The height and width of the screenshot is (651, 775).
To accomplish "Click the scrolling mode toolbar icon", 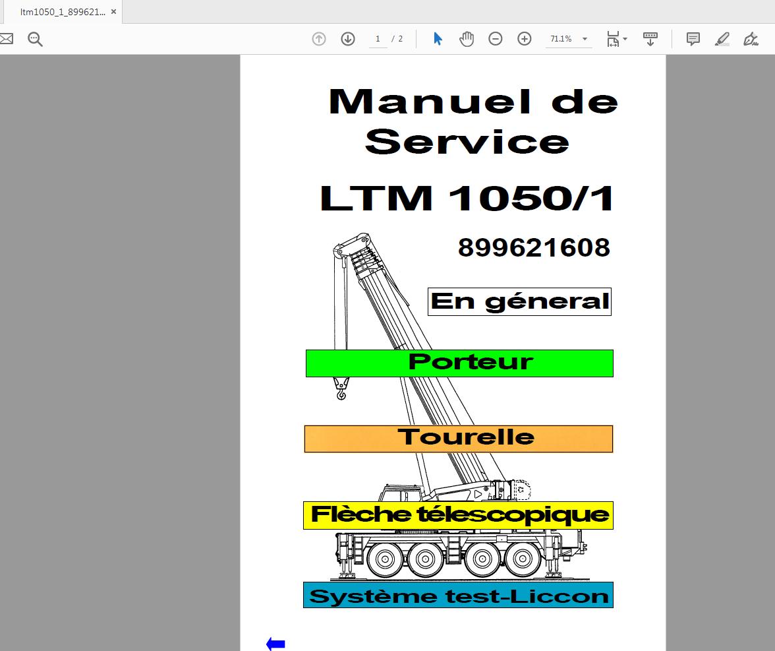I will (650, 38).
